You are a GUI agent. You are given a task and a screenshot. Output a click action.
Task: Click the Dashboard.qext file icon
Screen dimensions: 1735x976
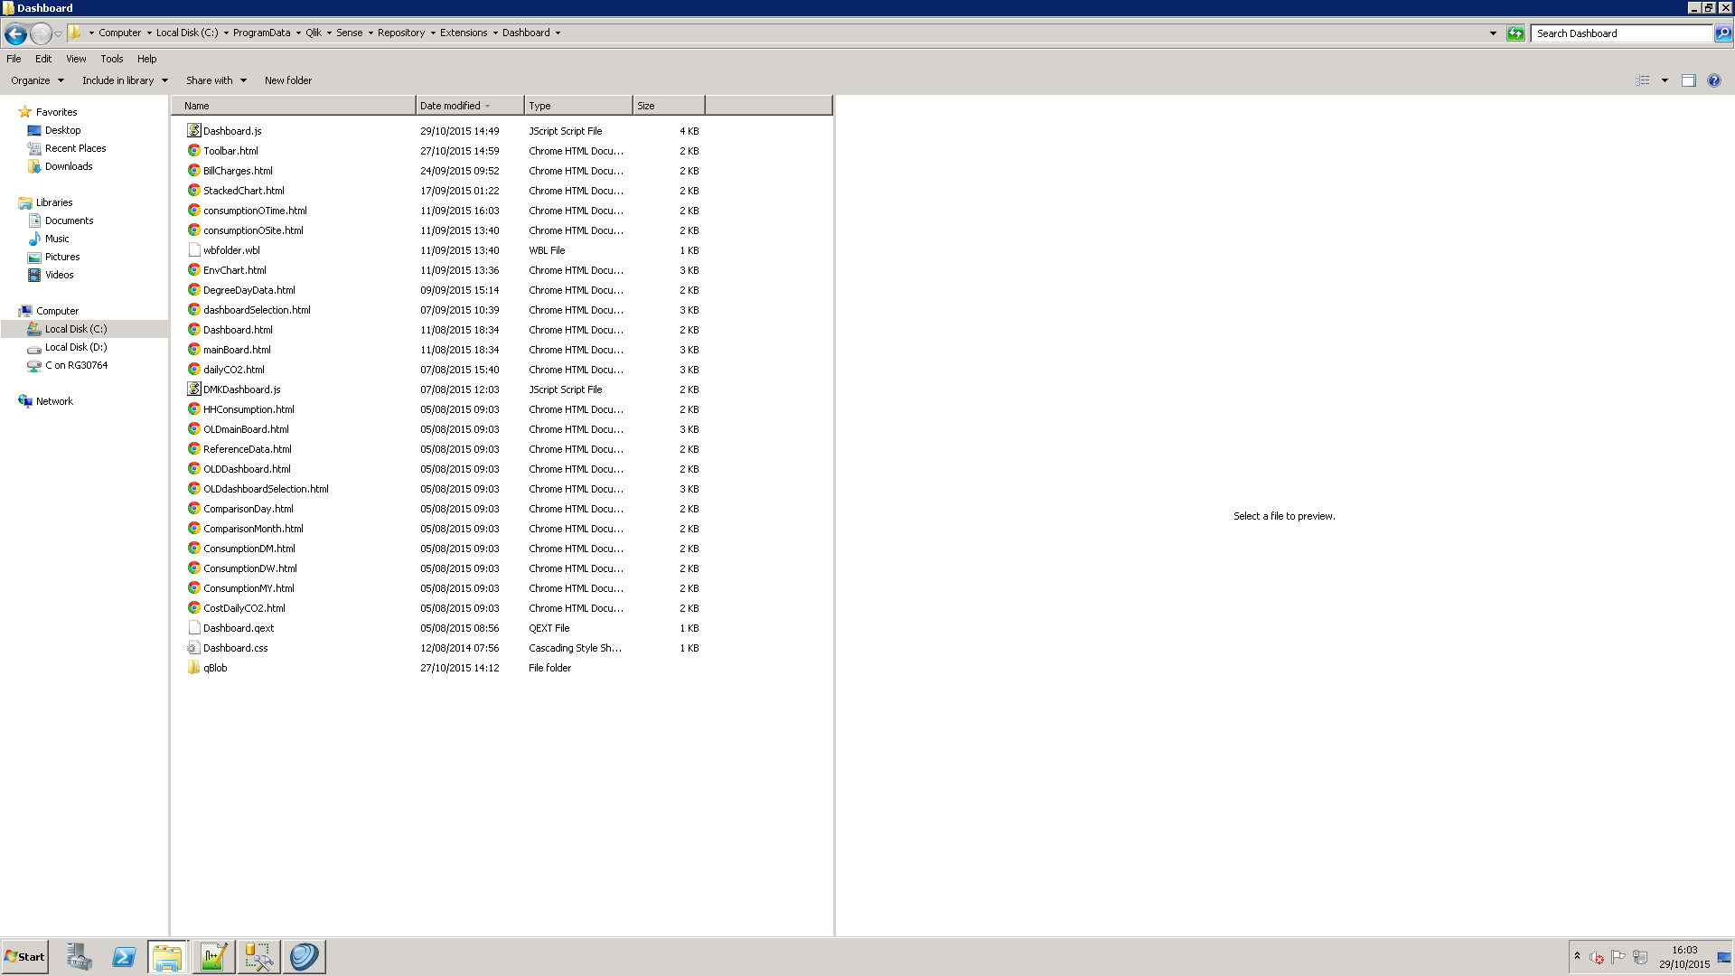[x=193, y=627]
